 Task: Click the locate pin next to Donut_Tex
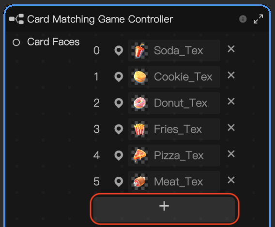119,103
